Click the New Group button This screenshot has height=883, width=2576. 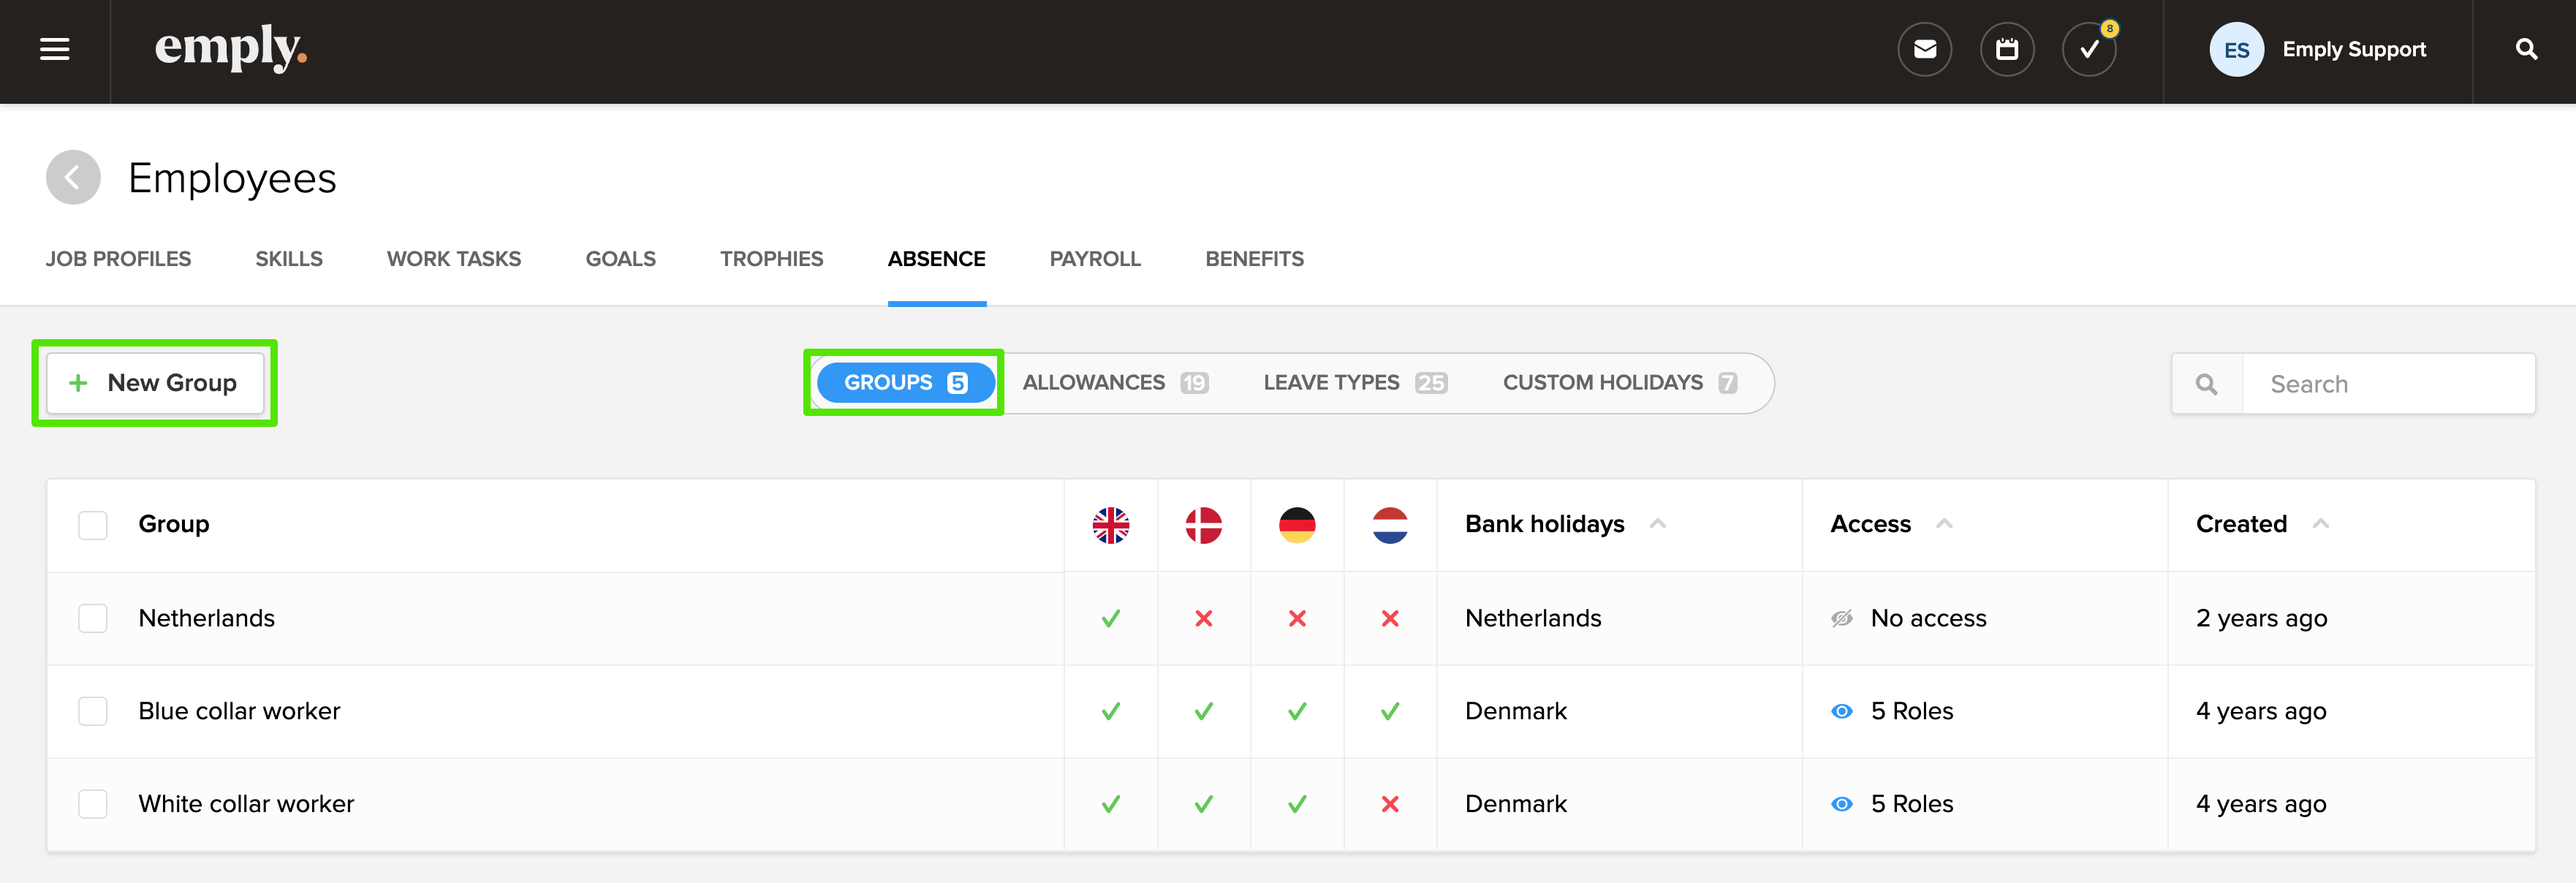coord(155,383)
